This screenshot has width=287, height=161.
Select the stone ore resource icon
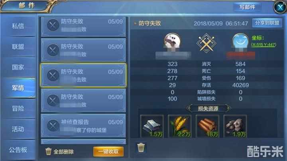[x=235, y=126]
